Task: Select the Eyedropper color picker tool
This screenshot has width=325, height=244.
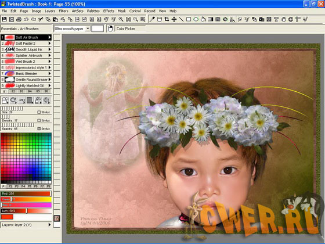Action: click(x=152, y=20)
